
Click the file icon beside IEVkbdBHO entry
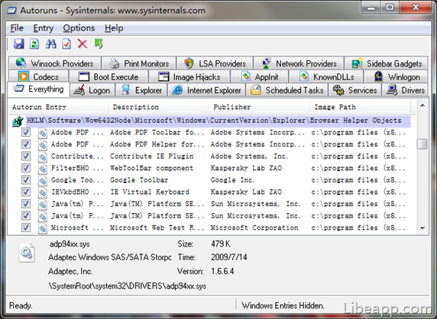click(x=42, y=192)
